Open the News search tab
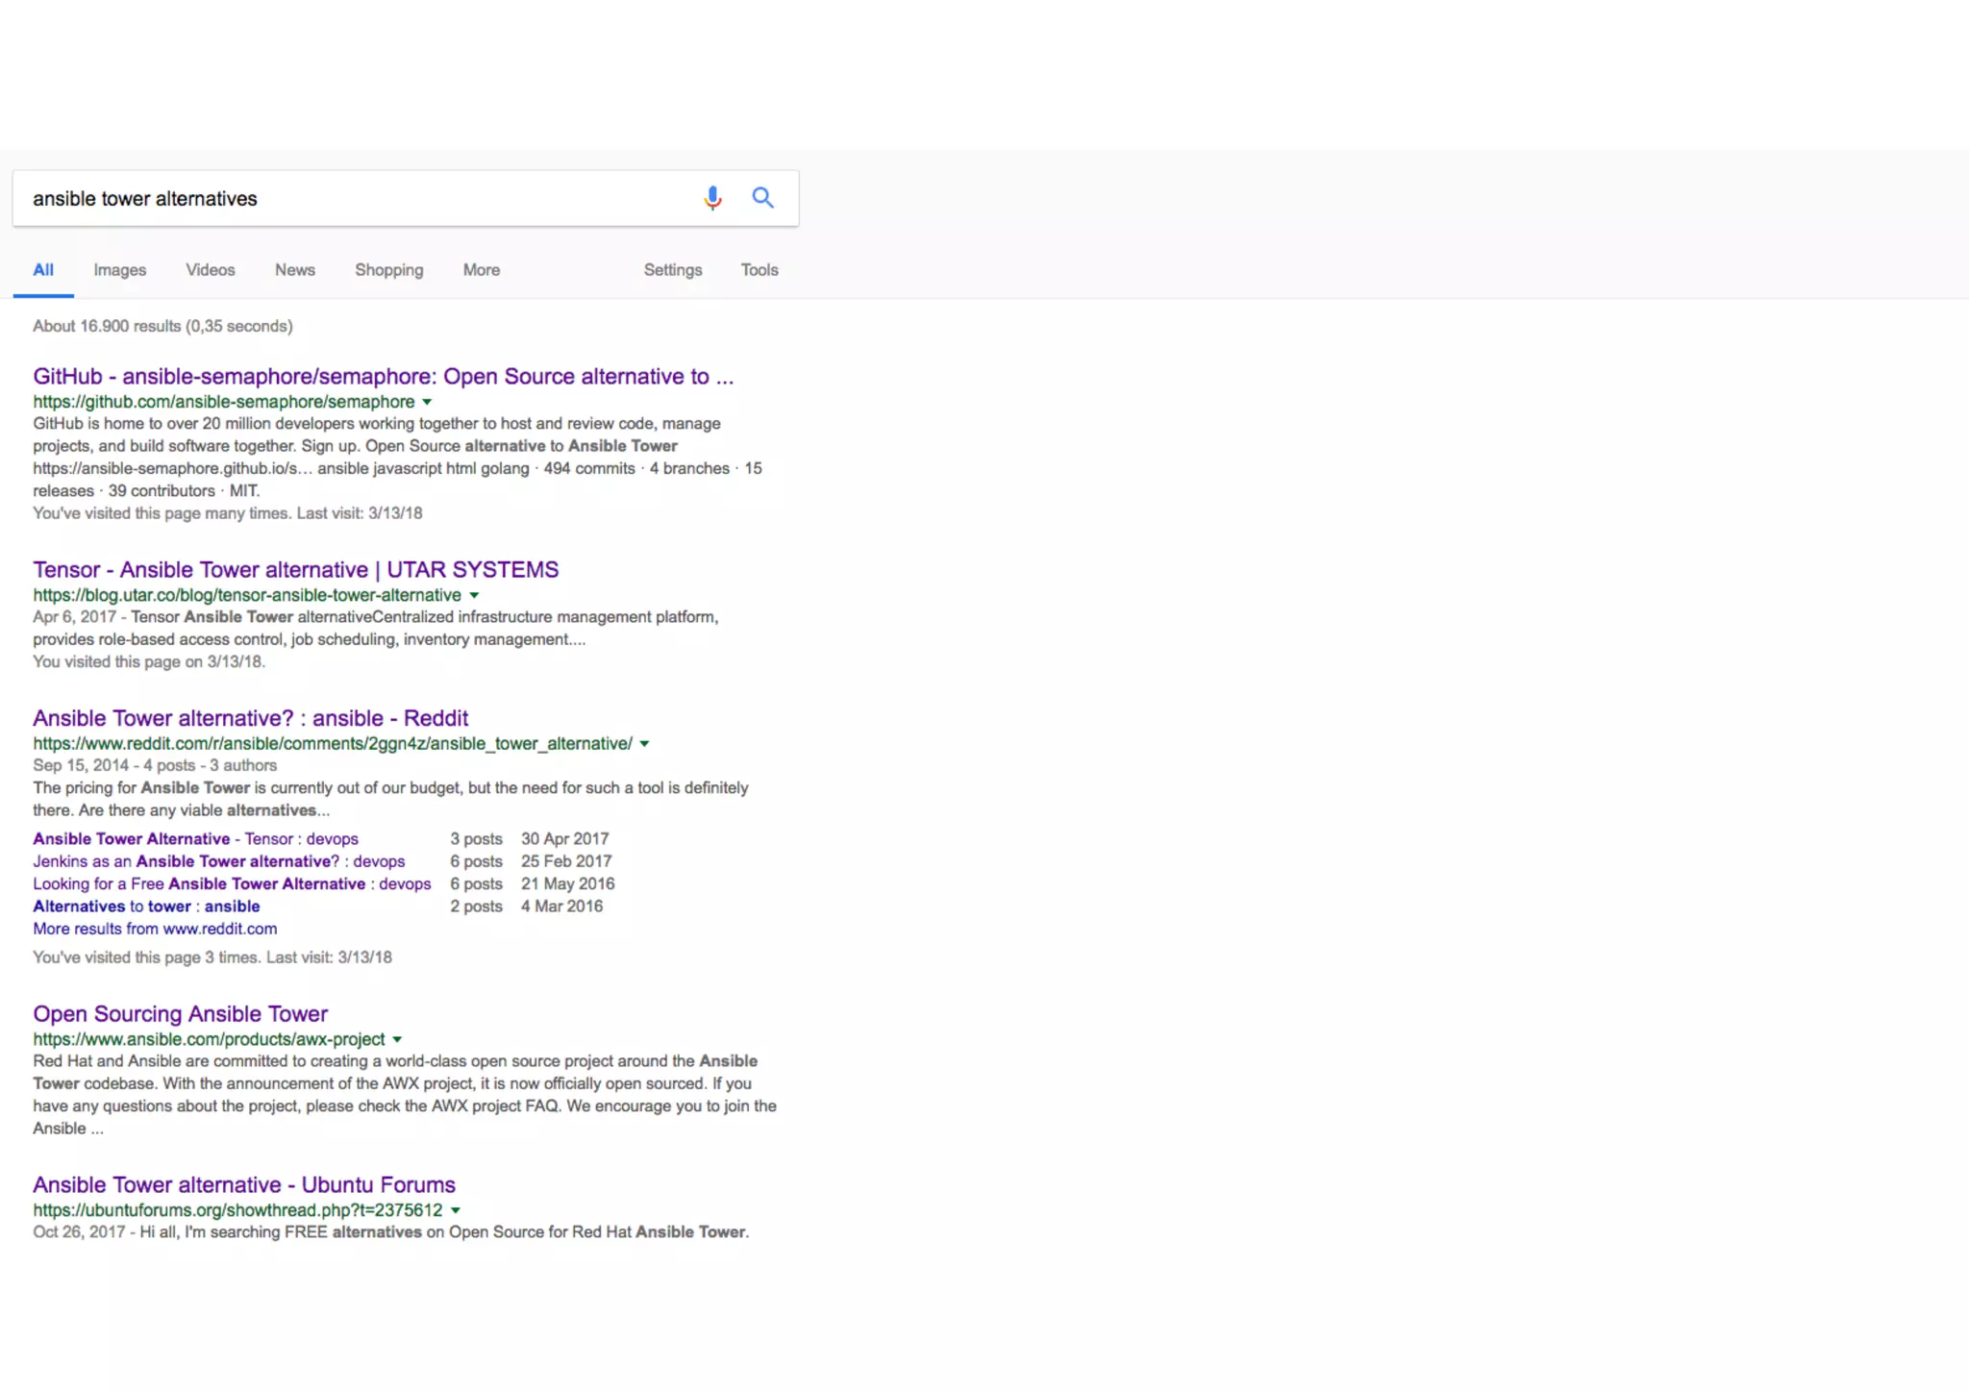 coord(294,270)
